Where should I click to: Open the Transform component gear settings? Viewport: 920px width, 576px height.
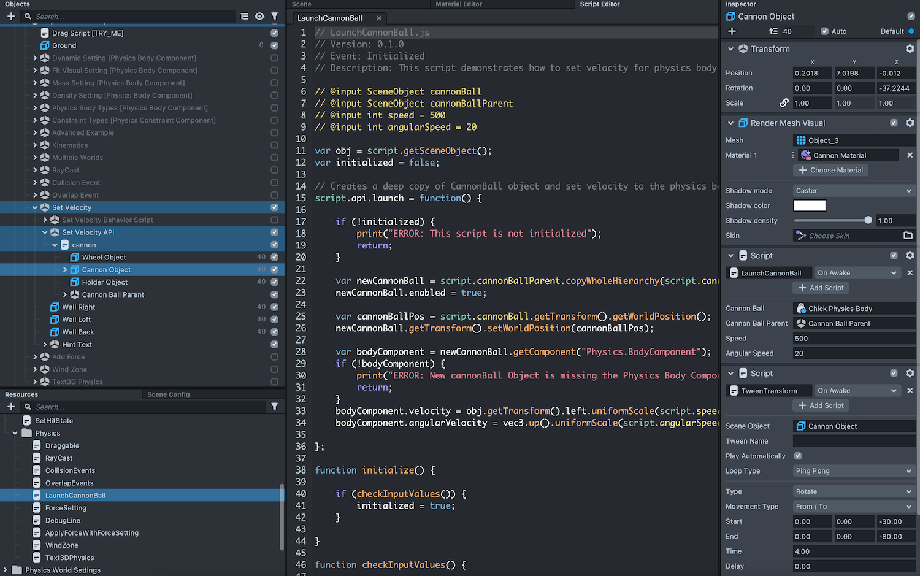(910, 48)
